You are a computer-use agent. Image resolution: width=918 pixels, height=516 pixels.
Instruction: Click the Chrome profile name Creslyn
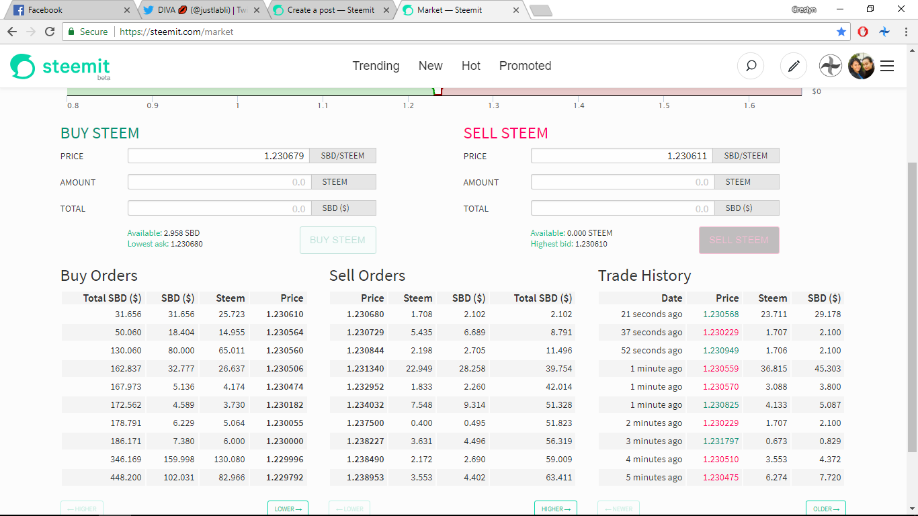click(804, 9)
